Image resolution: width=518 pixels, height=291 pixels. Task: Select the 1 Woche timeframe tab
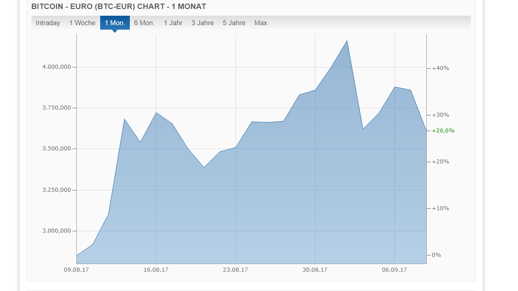[82, 23]
